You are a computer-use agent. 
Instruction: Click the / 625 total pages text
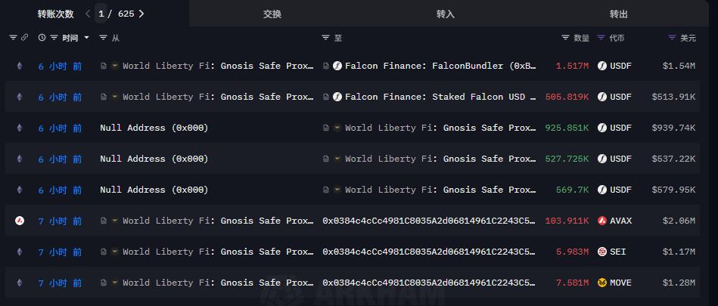point(121,14)
